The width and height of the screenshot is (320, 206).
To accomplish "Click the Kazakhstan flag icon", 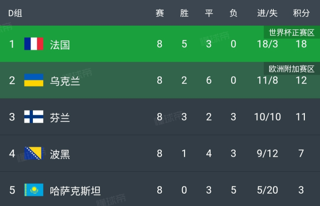I will click(x=34, y=190).
